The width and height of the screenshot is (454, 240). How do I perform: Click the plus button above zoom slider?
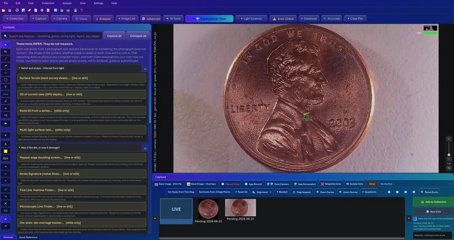[449, 139]
